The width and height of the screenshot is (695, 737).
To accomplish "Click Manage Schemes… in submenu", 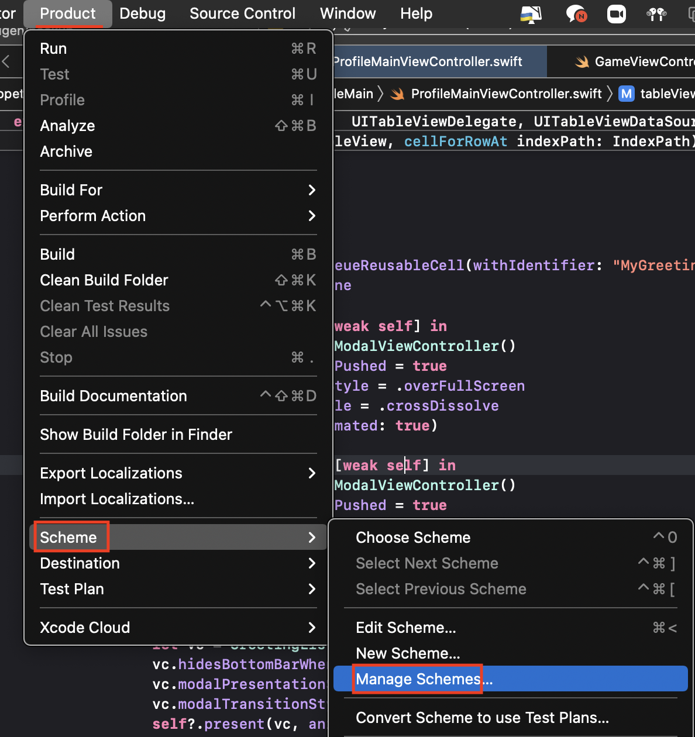I will point(511,679).
